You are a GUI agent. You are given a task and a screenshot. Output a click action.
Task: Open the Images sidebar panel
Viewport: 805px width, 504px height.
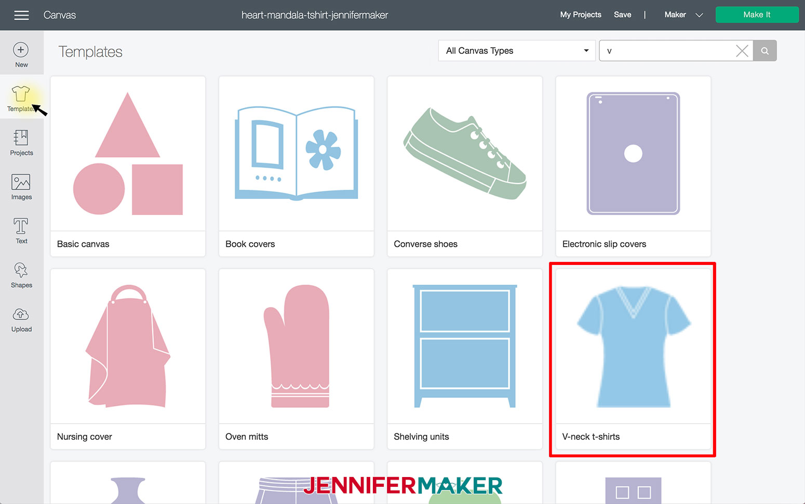(x=21, y=187)
